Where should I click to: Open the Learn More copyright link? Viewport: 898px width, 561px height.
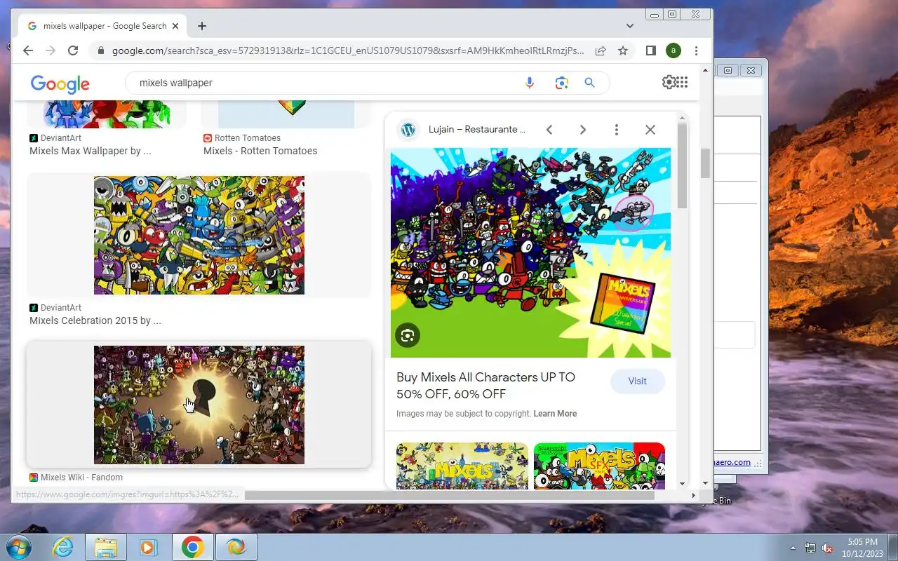(555, 414)
